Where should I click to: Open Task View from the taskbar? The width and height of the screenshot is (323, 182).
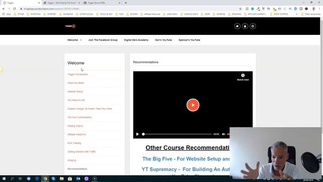(20, 178)
